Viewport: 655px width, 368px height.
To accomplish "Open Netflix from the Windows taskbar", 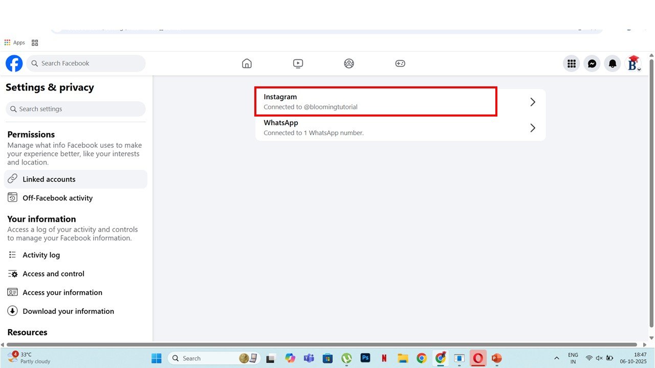I will pyautogui.click(x=384, y=358).
